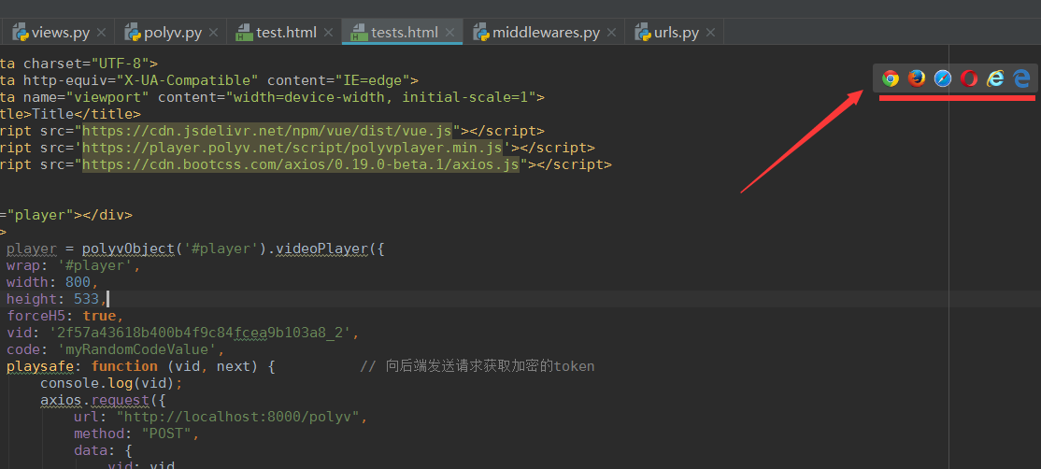Click the playsafe function keyword
Image resolution: width=1041 pixels, height=469 pixels.
[124, 366]
